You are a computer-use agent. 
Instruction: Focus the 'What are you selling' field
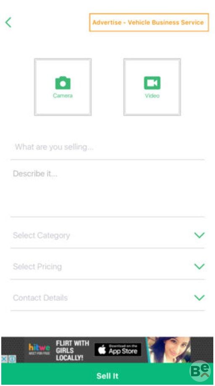point(107,147)
